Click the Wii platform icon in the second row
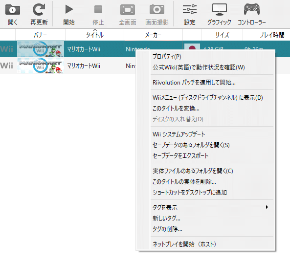The height and width of the screenshot is (263, 290). 7,66
